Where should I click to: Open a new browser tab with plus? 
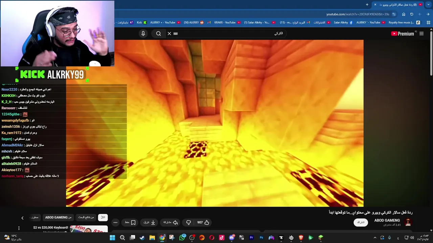367,5
